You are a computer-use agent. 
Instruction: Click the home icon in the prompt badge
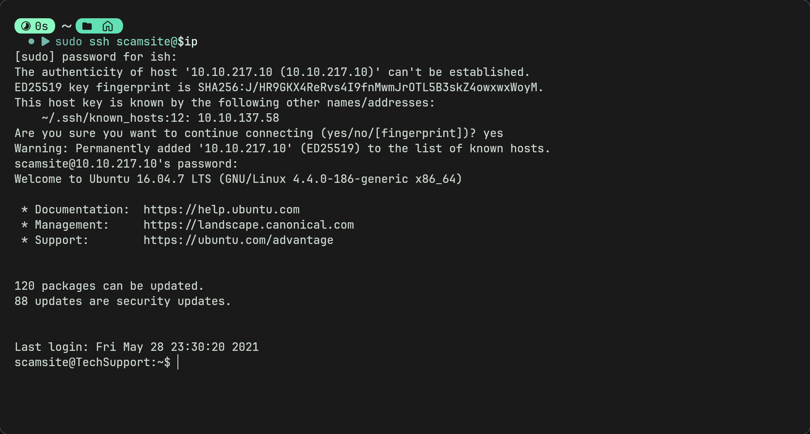[x=108, y=26]
